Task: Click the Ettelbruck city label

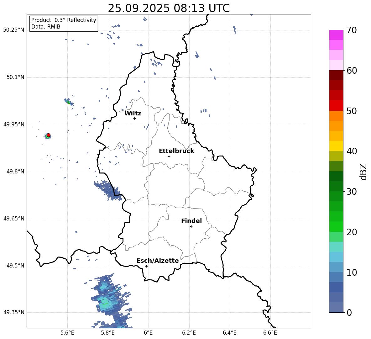Action: (x=176, y=151)
